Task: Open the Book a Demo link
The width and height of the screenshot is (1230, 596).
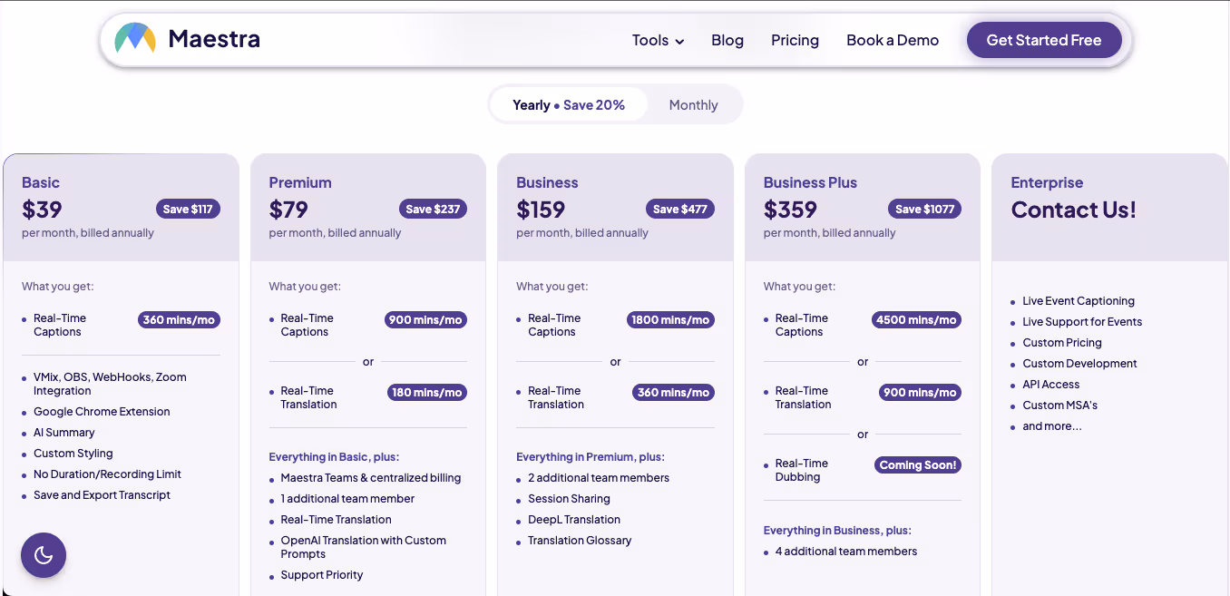Action: click(893, 40)
